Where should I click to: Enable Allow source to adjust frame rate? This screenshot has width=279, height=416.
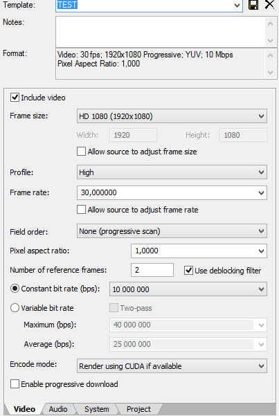[x=81, y=210]
